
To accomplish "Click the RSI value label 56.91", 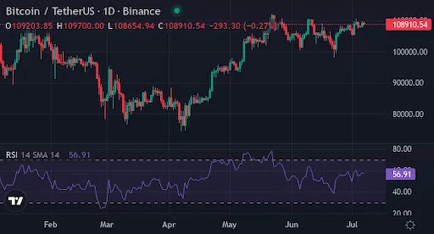I will (x=400, y=174).
